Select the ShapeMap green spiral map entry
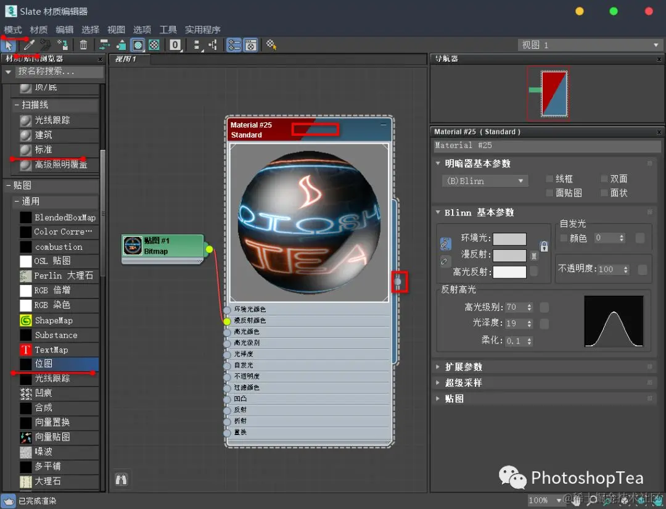The height and width of the screenshot is (509, 666). [x=59, y=320]
